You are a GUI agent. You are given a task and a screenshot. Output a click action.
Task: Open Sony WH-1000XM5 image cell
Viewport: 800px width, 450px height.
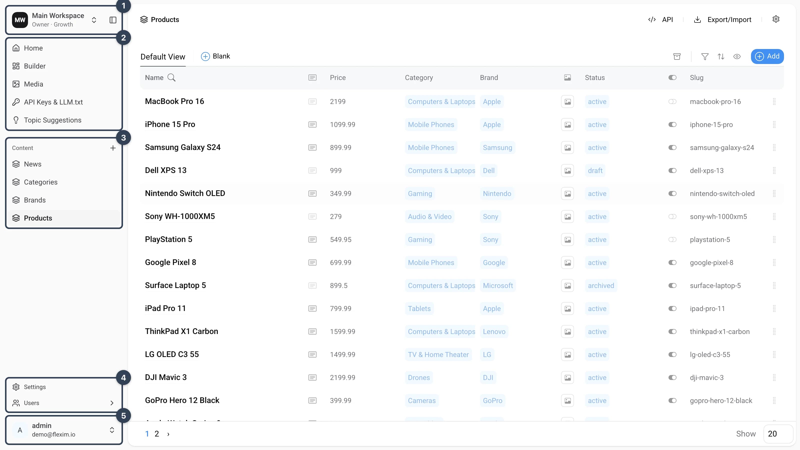[x=567, y=216]
